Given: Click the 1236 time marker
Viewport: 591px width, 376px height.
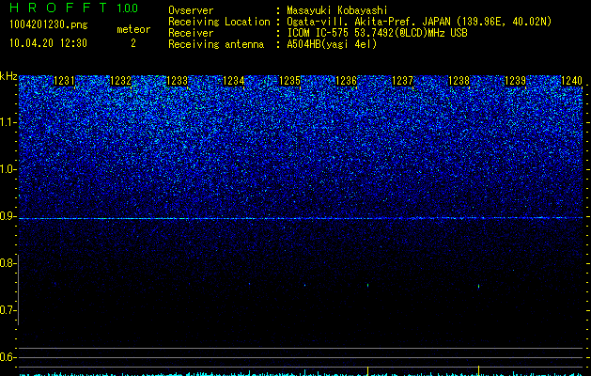Looking at the screenshot, I should (347, 81).
